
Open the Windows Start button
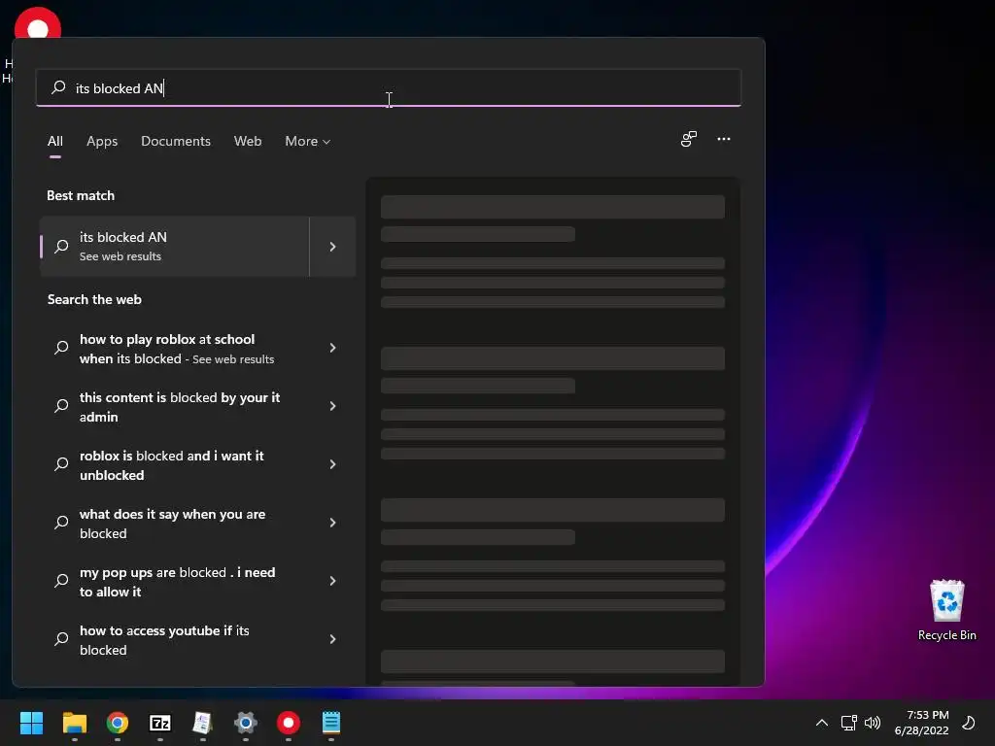(x=31, y=723)
